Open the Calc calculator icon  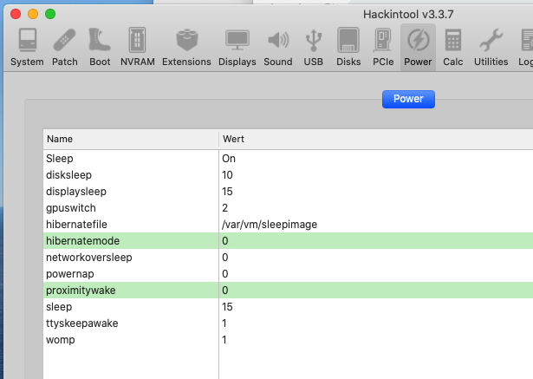pos(452,41)
